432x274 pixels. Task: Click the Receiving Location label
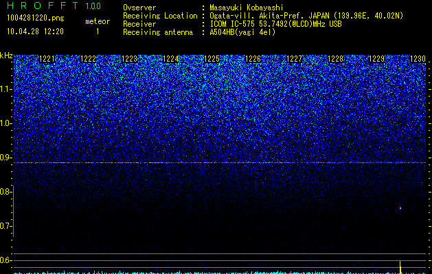pyautogui.click(x=160, y=16)
